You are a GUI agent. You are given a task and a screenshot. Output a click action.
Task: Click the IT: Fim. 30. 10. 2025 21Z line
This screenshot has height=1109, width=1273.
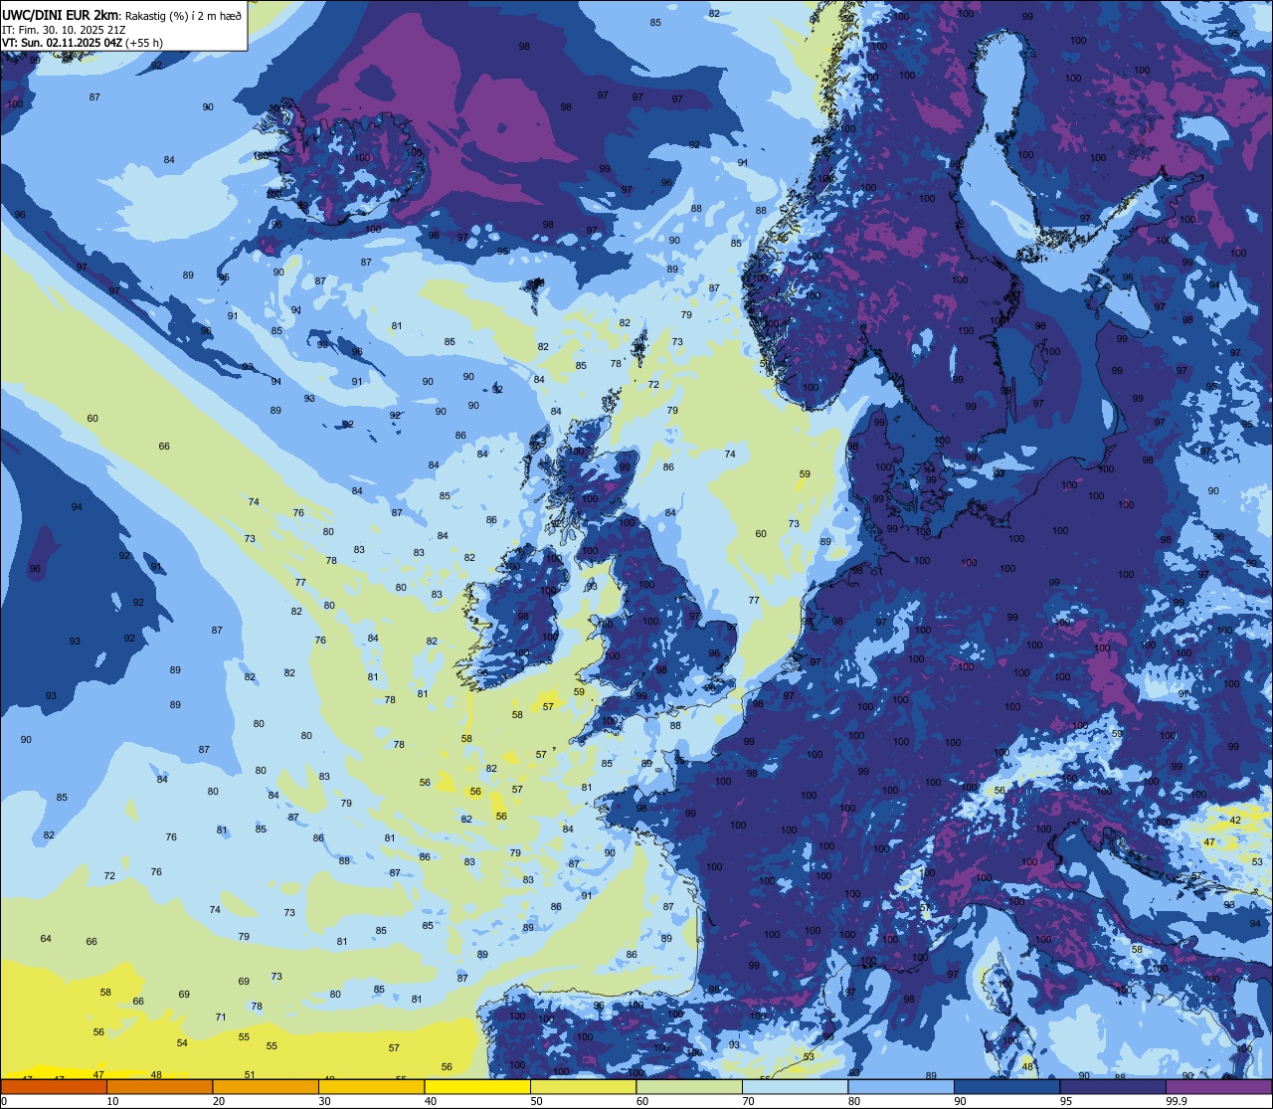(64, 30)
